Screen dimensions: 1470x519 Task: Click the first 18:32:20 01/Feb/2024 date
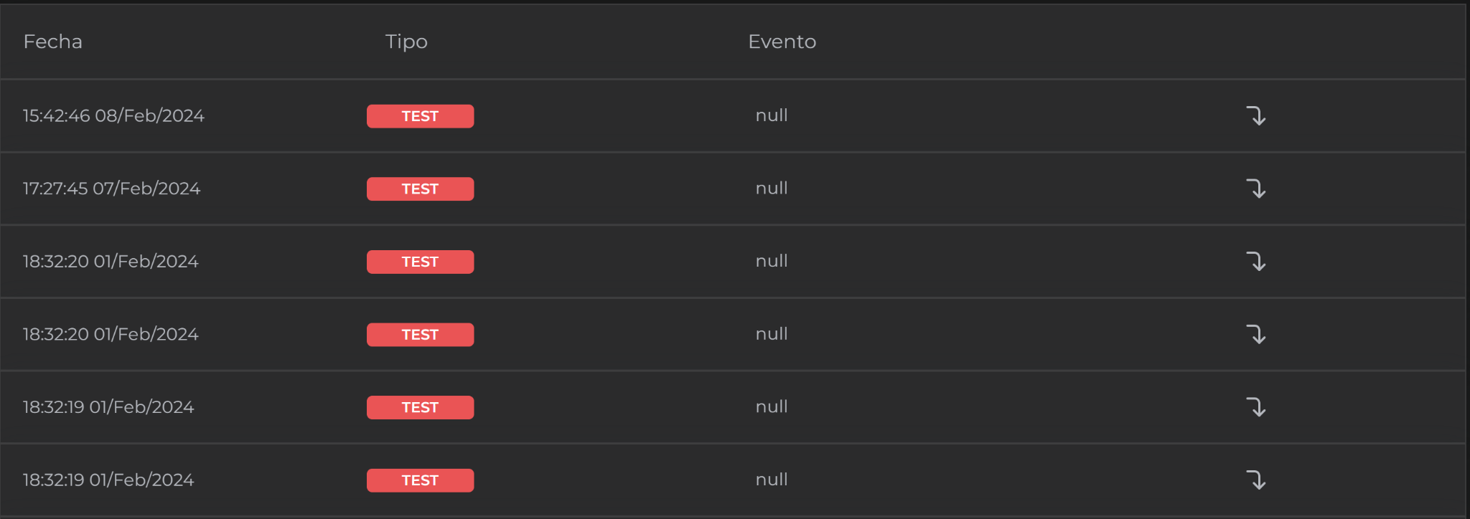coord(111,262)
